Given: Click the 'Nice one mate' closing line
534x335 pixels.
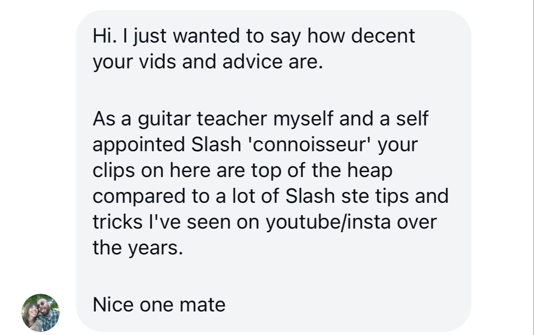Looking at the screenshot, I should (x=159, y=305).
